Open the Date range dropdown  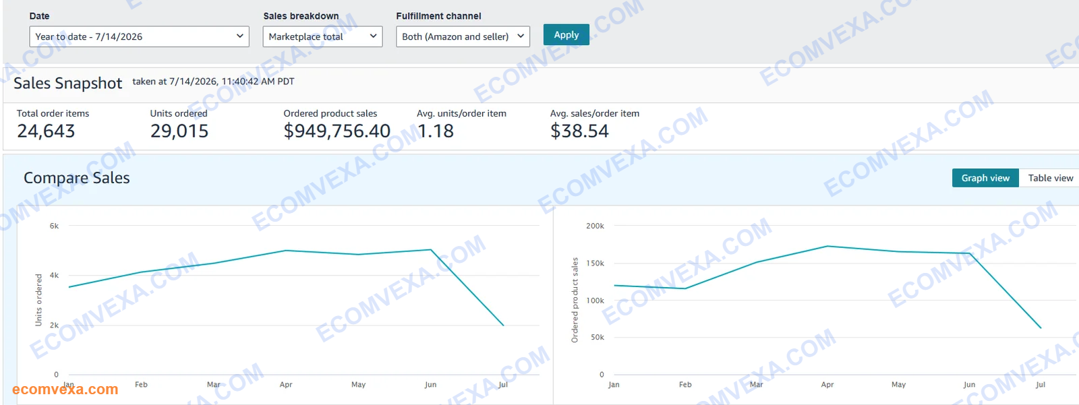pyautogui.click(x=139, y=36)
